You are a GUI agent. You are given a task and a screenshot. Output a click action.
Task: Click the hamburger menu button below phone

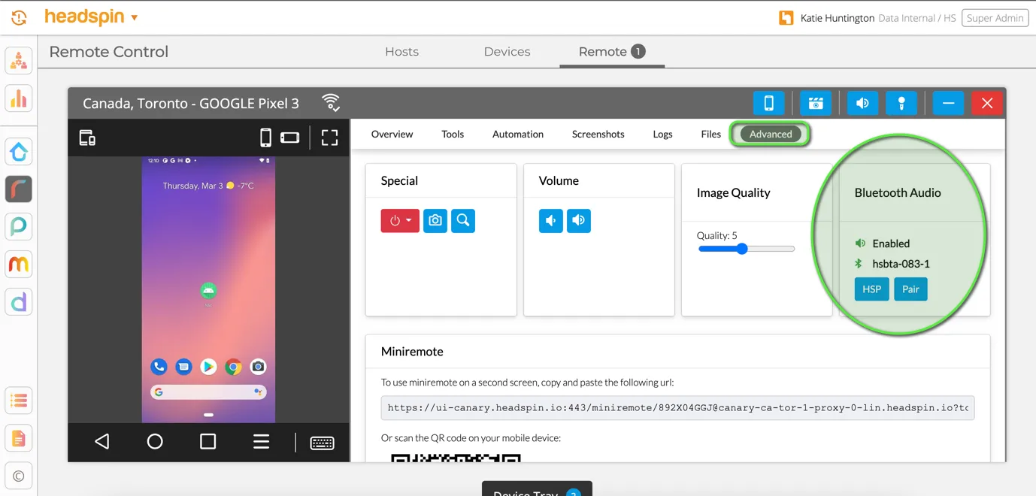pyautogui.click(x=261, y=441)
